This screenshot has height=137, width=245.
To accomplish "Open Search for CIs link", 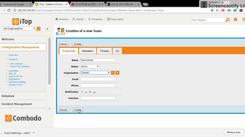I will (x=15, y=76).
